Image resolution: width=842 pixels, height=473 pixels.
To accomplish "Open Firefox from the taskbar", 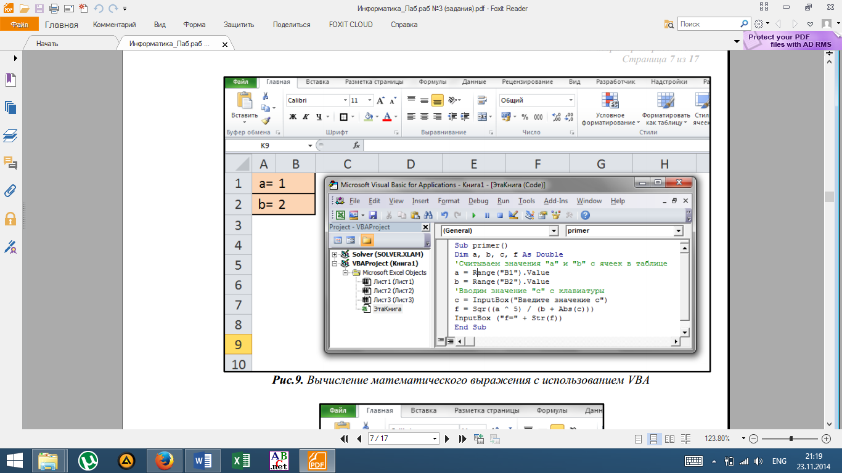I will (x=164, y=461).
